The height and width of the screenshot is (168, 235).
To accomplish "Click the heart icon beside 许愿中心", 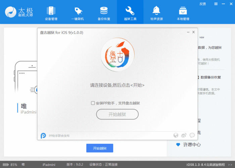I will tap(178, 145).
